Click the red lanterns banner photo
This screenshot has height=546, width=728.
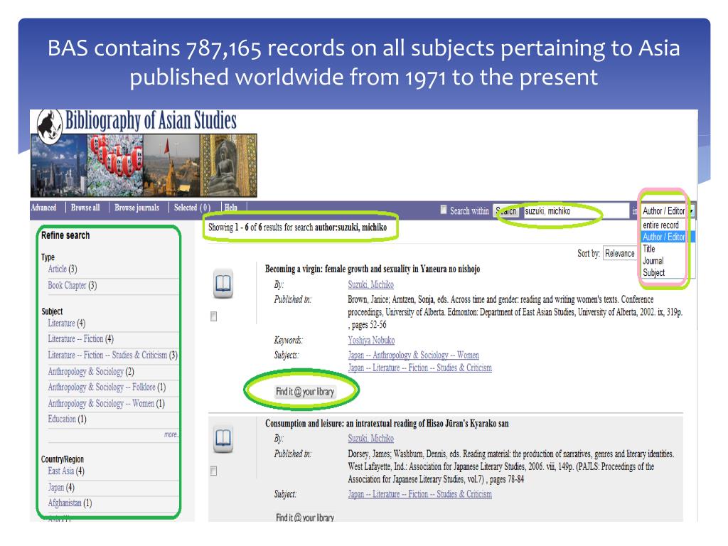115,166
